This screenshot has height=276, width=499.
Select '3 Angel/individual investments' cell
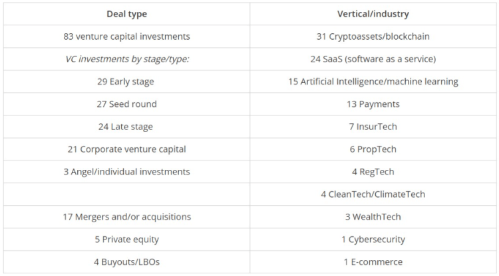point(126,172)
